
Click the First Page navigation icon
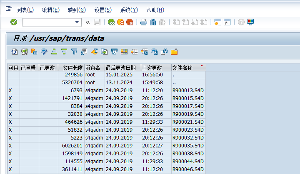(176, 22)
